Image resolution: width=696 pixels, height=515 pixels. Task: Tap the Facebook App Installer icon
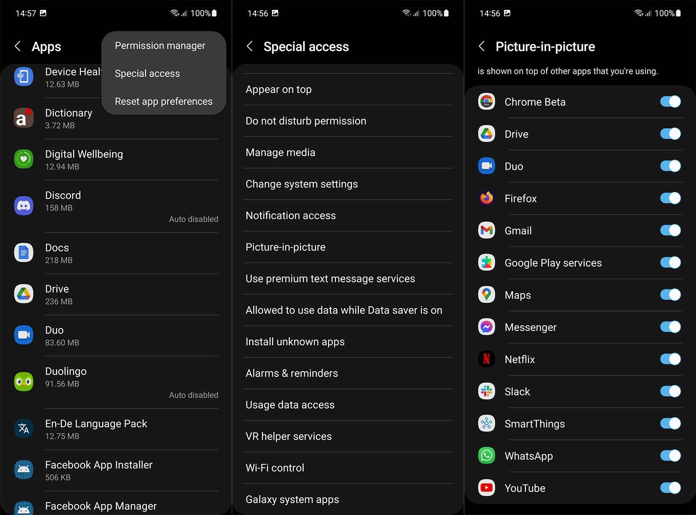[x=24, y=470]
